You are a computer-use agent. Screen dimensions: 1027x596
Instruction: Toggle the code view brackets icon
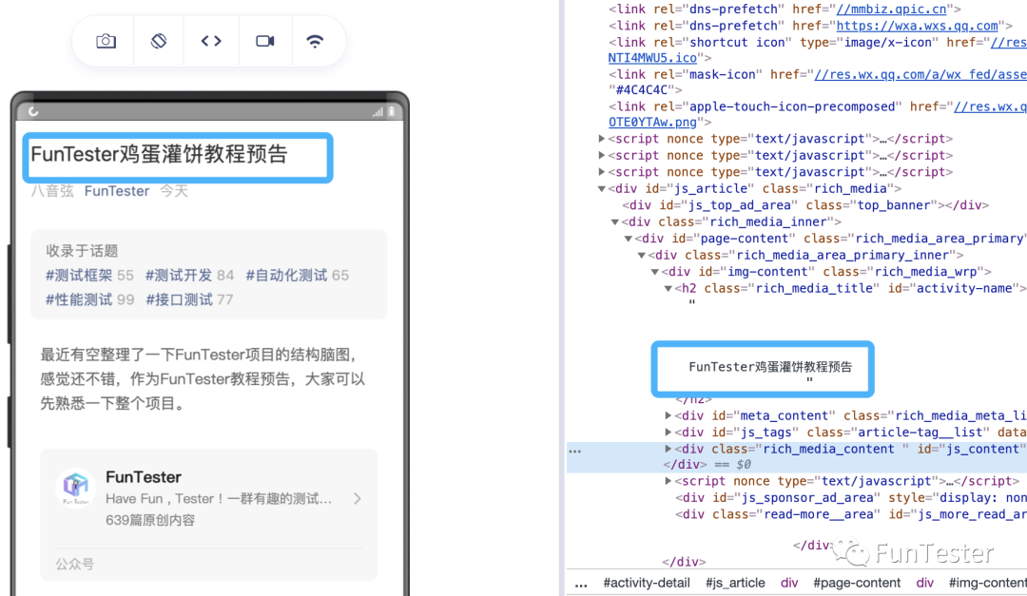click(211, 41)
